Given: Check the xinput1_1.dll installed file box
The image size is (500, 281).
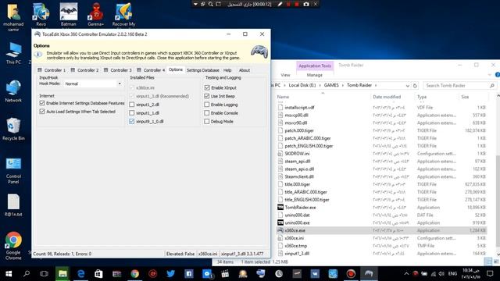Looking at the screenshot, I should click(132, 113).
